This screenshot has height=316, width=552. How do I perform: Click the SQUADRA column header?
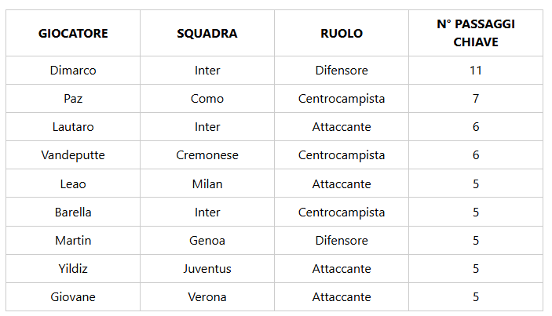pyautogui.click(x=207, y=34)
